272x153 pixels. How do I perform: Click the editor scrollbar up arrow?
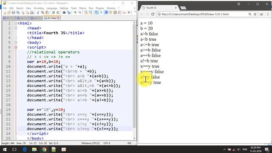coord(134,23)
